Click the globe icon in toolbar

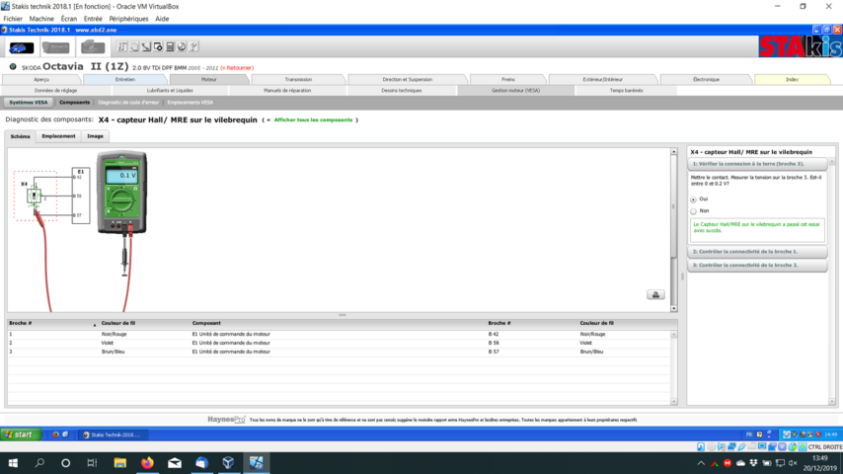(182, 46)
